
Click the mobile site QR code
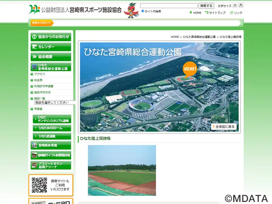point(39,185)
